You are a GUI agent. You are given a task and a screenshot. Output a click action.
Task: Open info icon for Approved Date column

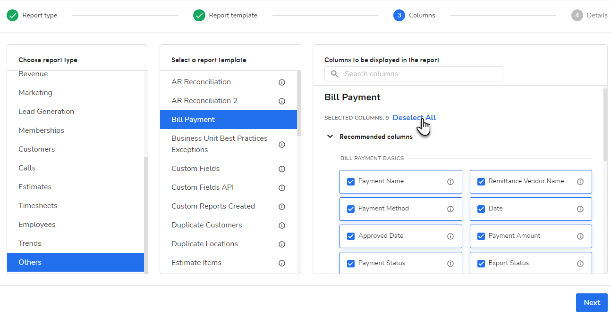(x=450, y=236)
